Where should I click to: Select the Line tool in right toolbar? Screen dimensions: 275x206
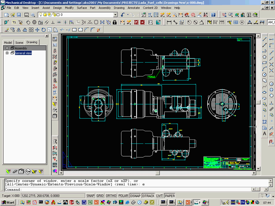pos(264,39)
